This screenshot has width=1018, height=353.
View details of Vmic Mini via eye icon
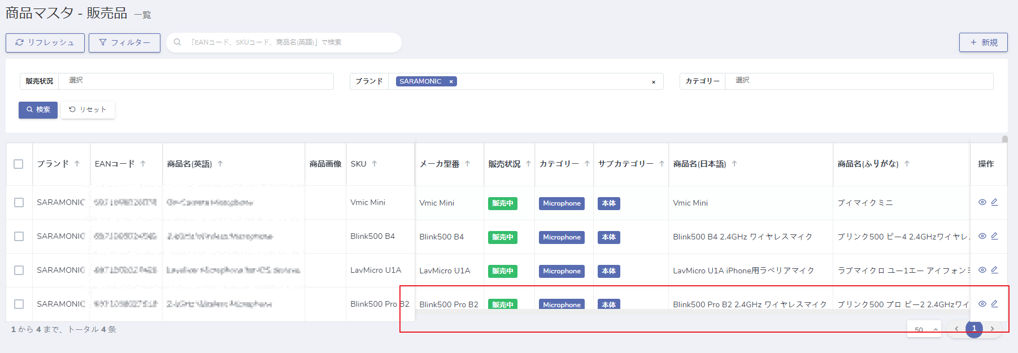point(982,202)
